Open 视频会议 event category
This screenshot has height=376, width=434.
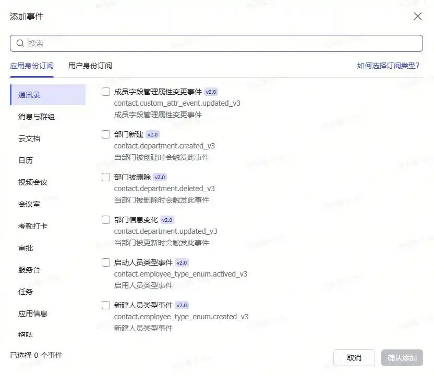tap(33, 182)
